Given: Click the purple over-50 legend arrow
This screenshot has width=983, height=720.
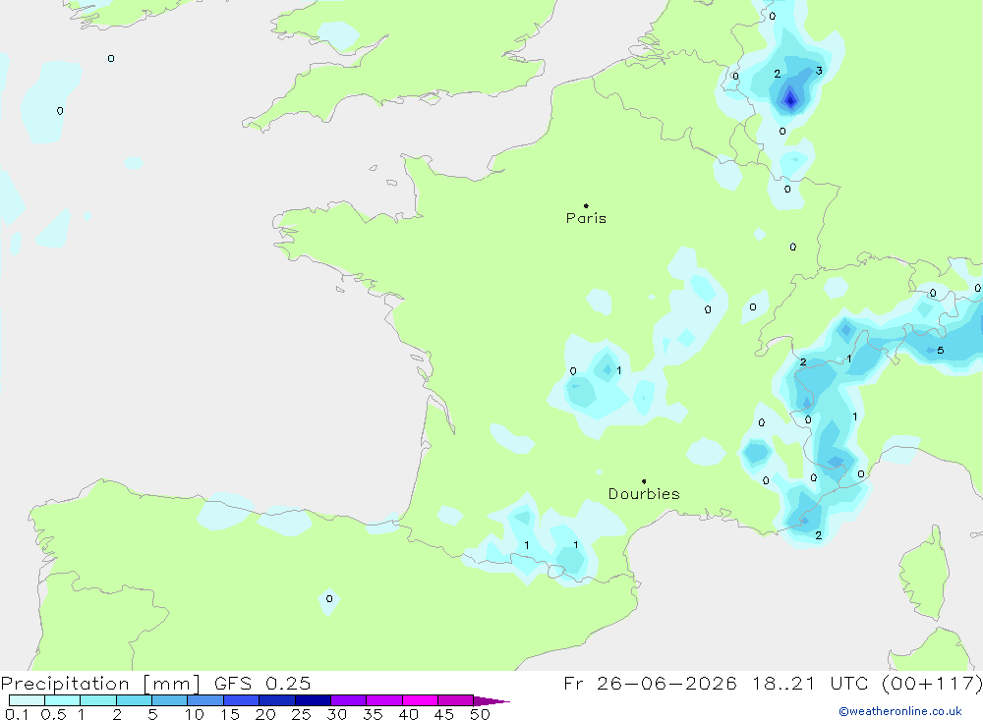Looking at the screenshot, I should coord(491,701).
